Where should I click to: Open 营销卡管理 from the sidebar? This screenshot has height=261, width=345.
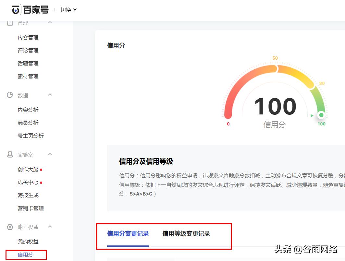click(31, 208)
